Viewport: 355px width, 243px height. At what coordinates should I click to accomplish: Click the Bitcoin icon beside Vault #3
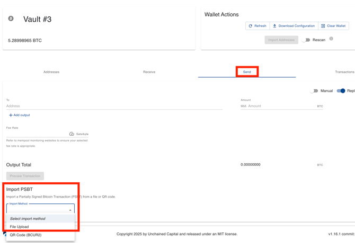[11, 18]
